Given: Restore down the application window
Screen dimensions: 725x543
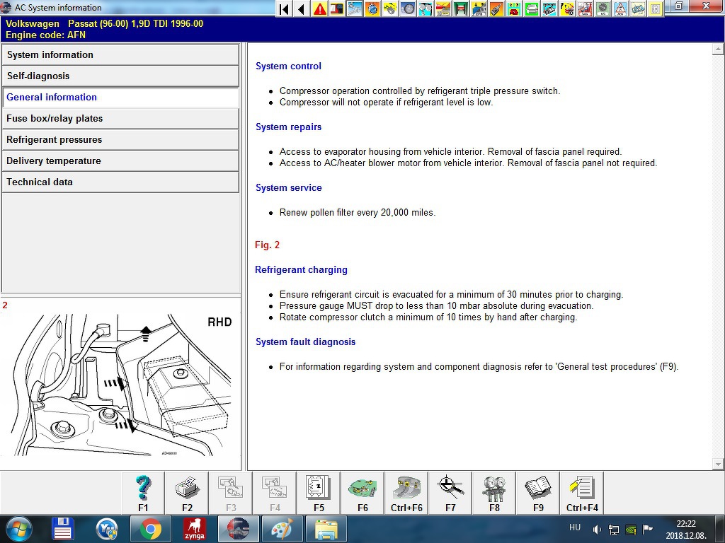Looking at the screenshot, I should (679, 6).
